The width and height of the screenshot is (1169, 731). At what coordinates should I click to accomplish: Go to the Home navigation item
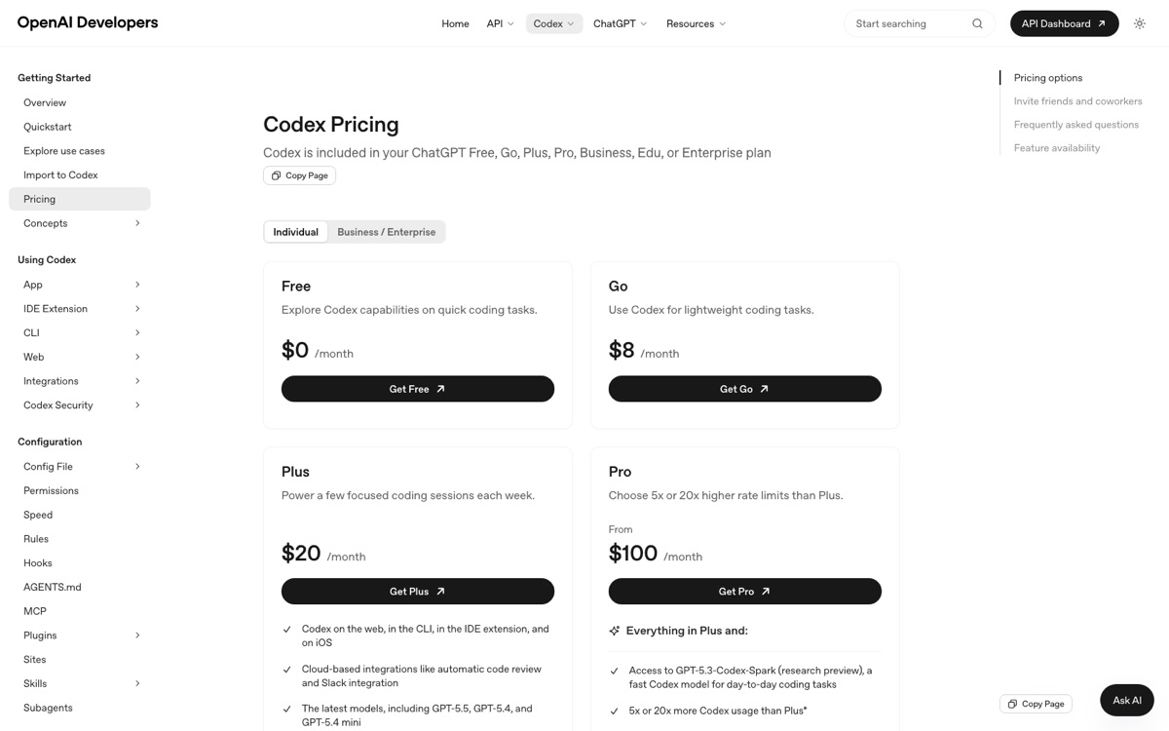click(x=455, y=23)
